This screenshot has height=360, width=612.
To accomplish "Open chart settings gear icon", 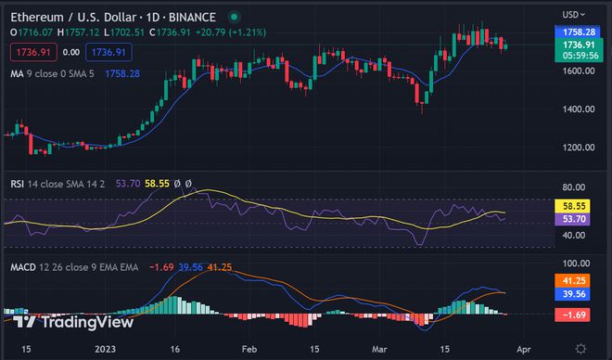I will click(x=580, y=349).
